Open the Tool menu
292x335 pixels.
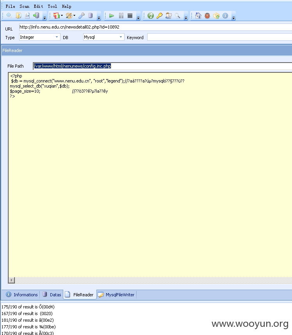(x=52, y=6)
